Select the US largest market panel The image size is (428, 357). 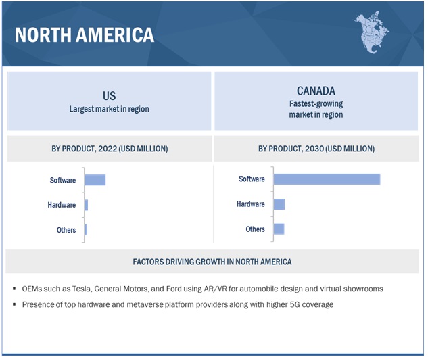[109, 101]
